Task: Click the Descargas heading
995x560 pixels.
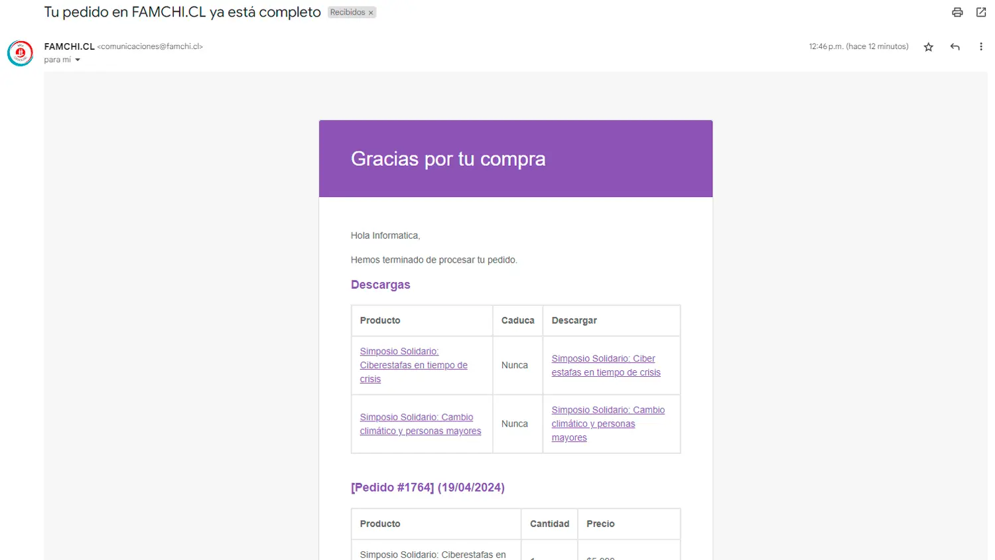Action: [x=381, y=285]
